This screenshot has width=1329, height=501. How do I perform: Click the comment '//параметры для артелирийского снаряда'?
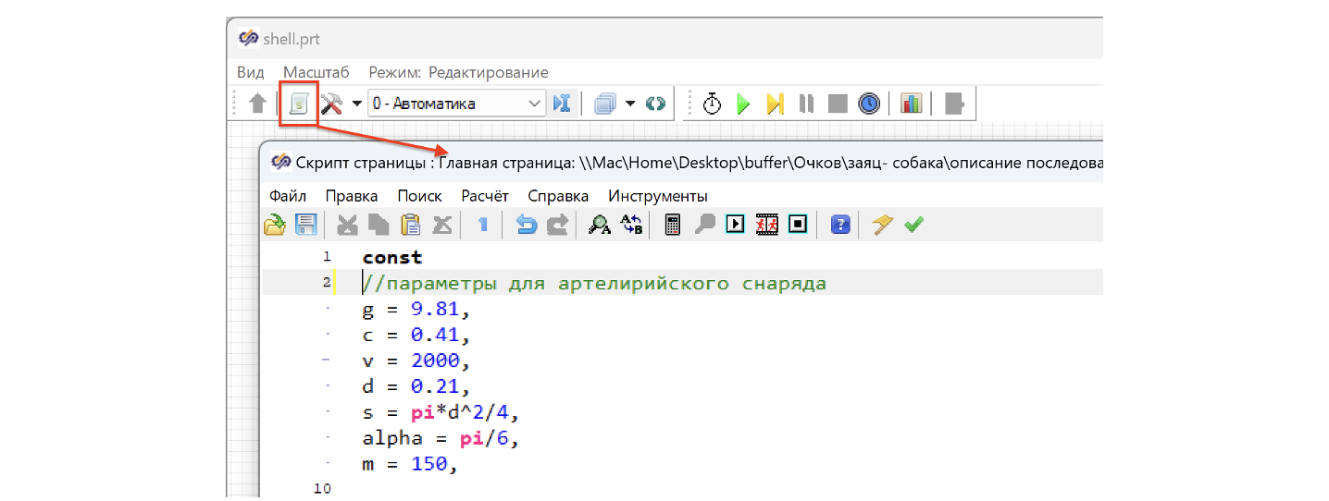(595, 283)
